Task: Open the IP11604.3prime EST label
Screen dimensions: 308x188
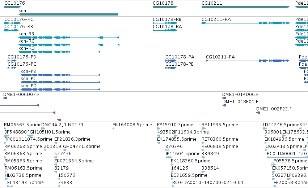Action: 191,132
